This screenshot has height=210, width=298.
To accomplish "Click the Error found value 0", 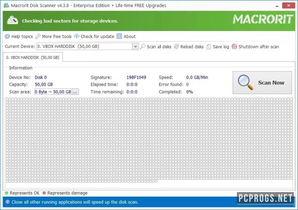I will (187, 84).
